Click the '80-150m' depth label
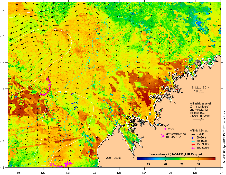Viewport: 226px width, 175px height. click(202, 141)
